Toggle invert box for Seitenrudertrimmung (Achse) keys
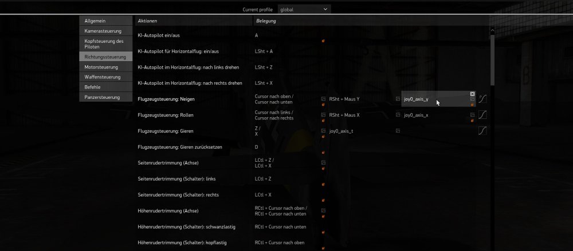573x251 pixels. [323, 162]
